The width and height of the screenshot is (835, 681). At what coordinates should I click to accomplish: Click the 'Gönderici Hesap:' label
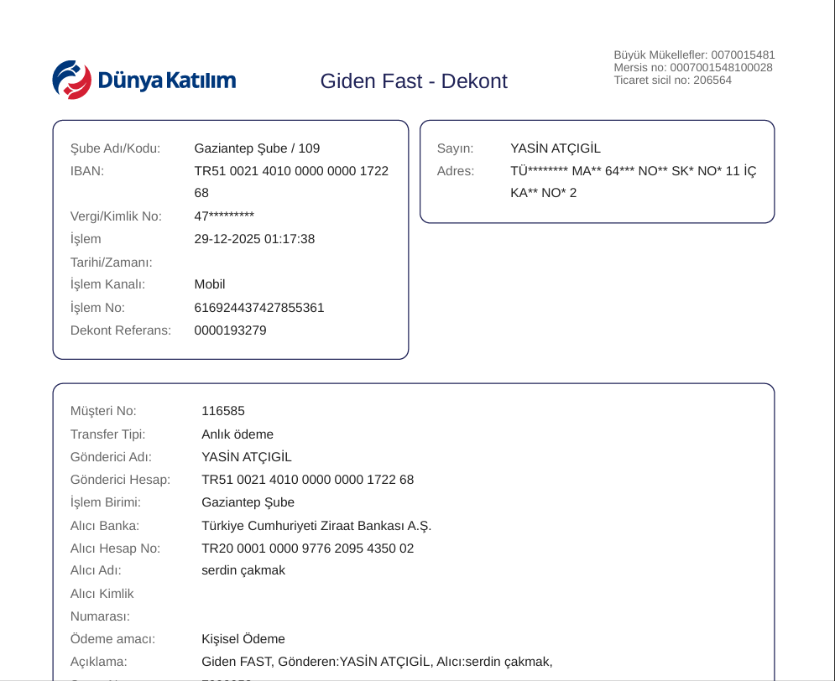120,480
